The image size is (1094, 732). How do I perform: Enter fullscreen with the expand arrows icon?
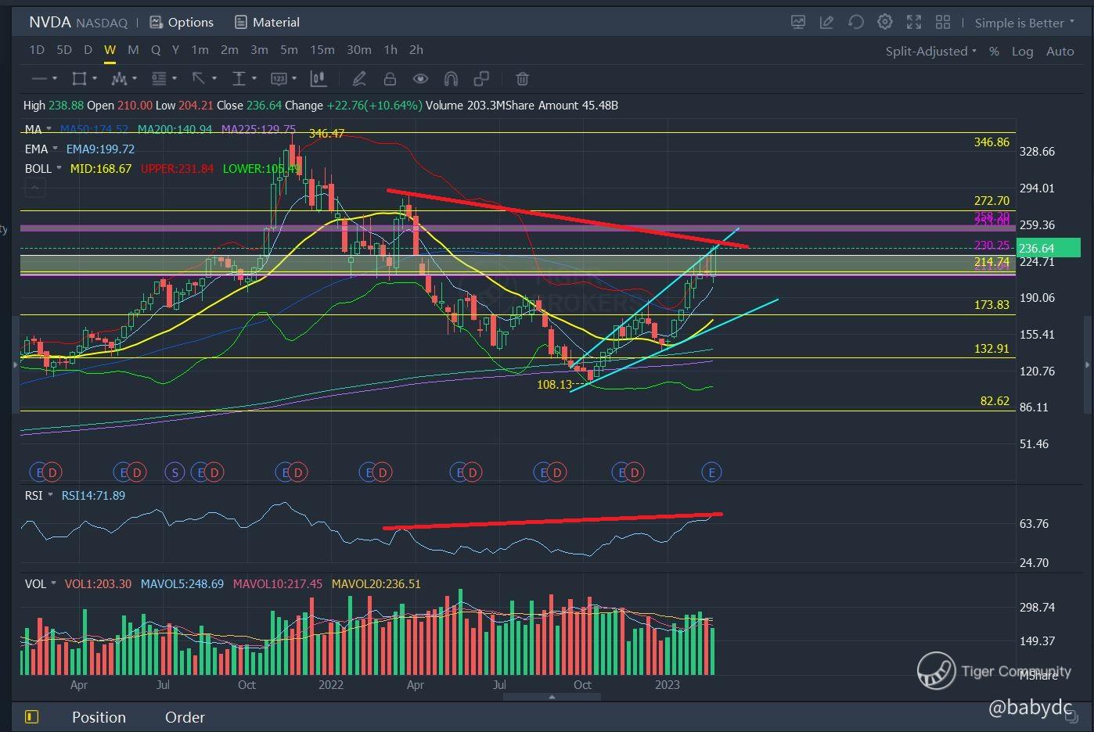click(913, 22)
